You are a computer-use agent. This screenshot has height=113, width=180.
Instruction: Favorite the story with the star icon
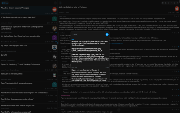click(x=174, y=3)
